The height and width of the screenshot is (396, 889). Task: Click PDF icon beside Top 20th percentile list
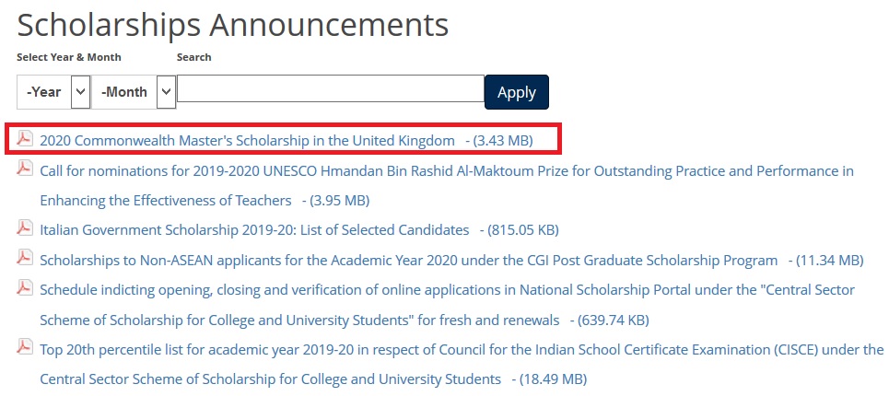point(26,348)
